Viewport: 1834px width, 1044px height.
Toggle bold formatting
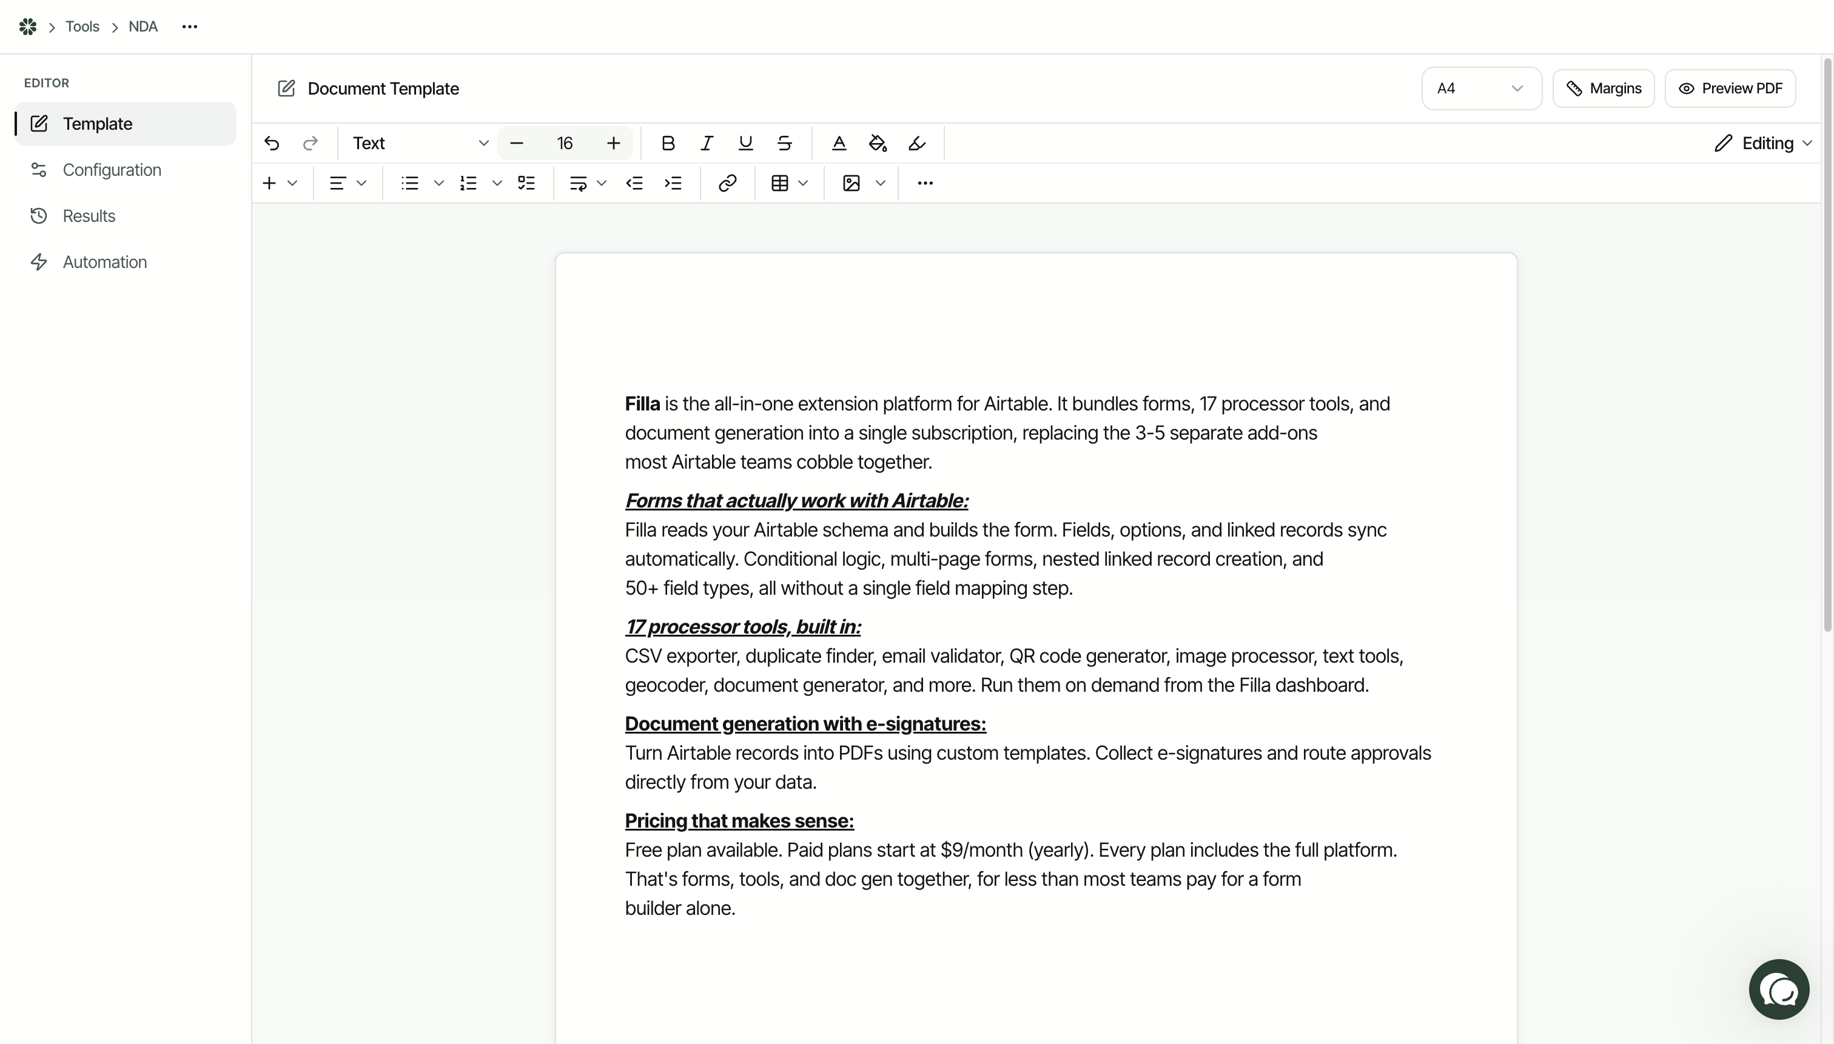(668, 144)
